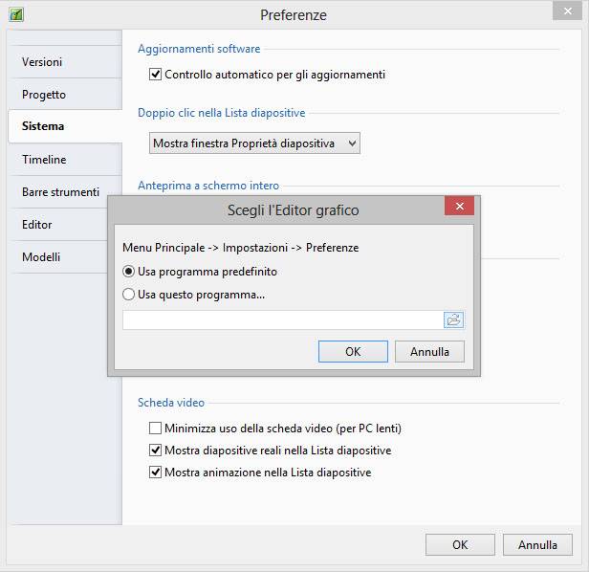The height and width of the screenshot is (572, 589).
Task: Open the Editor tab in sidebar
Action: pos(37,225)
